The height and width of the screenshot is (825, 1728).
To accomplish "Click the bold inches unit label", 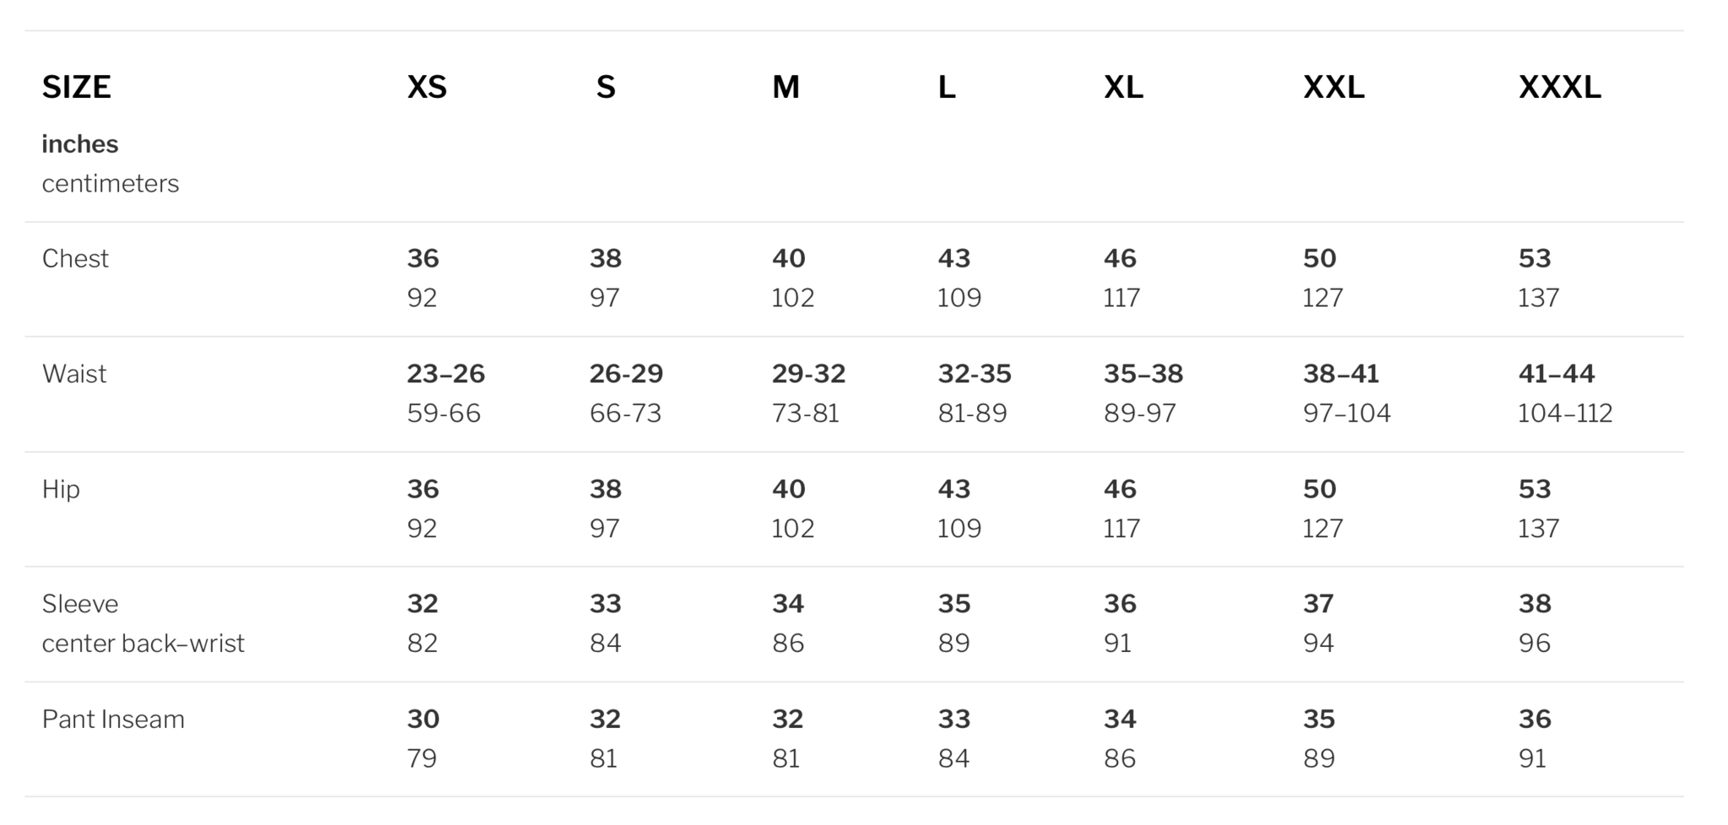I will point(80,144).
